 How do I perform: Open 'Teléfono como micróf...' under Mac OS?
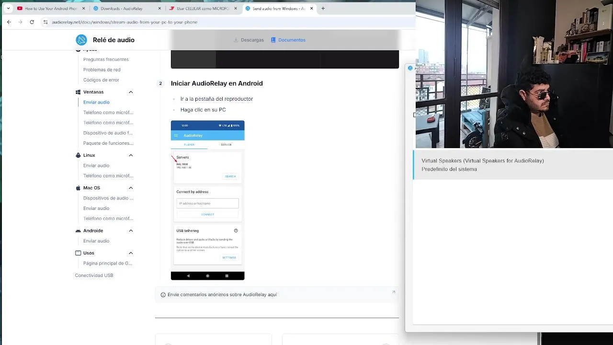pos(108,218)
